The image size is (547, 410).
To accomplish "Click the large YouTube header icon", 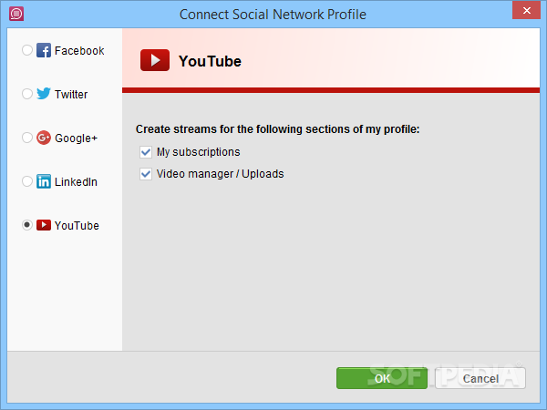I will 155,60.
